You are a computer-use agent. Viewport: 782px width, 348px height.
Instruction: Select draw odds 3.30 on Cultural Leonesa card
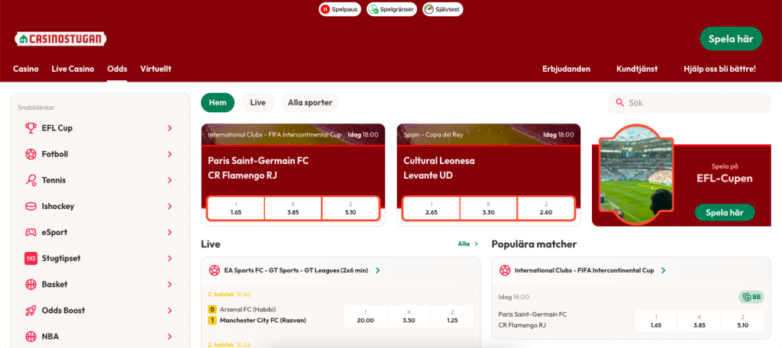pyautogui.click(x=489, y=208)
